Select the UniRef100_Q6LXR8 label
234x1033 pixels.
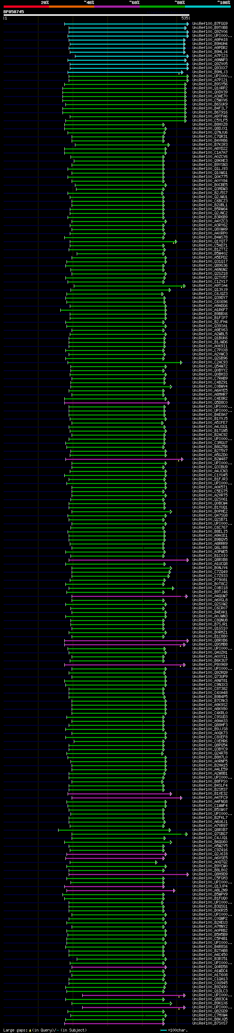point(210,548)
